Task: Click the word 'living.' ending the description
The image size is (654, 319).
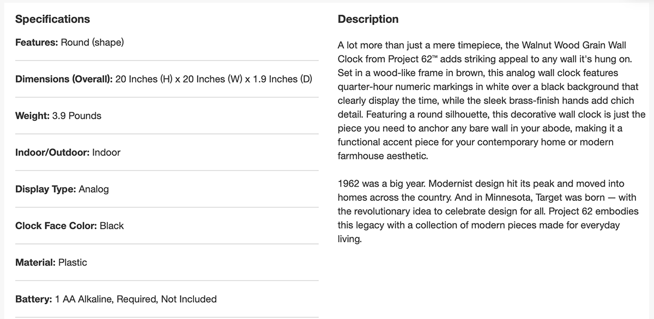Action: click(x=349, y=239)
